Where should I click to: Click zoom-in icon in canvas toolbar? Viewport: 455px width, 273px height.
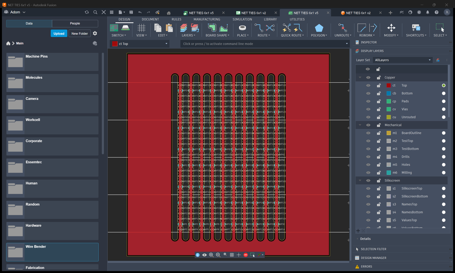(x=211, y=255)
